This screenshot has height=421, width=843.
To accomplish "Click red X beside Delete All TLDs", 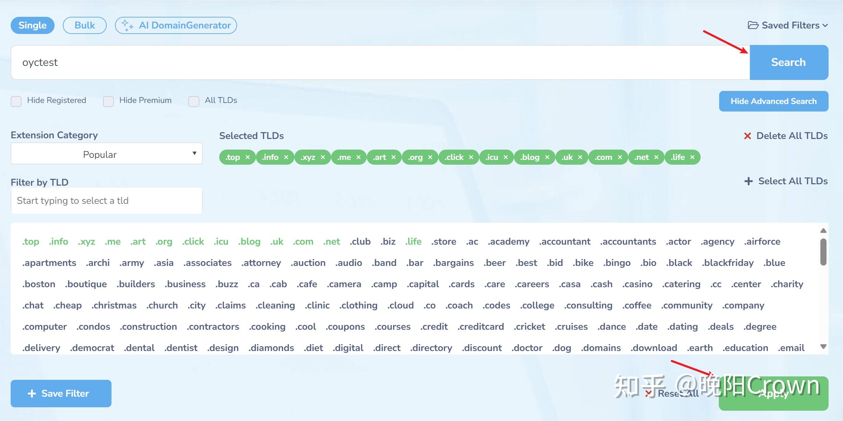I will (x=747, y=136).
